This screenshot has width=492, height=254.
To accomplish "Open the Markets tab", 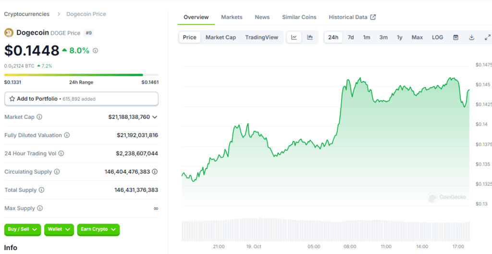I will (232, 17).
